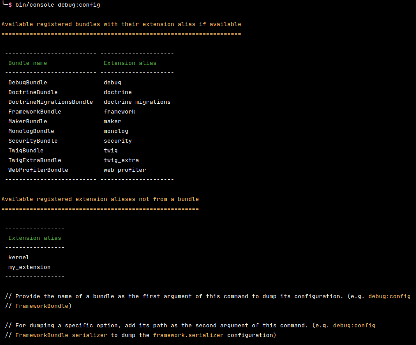
Task: Click the heading 'Available registered bundles with their extension alias'
Action: coord(121,24)
